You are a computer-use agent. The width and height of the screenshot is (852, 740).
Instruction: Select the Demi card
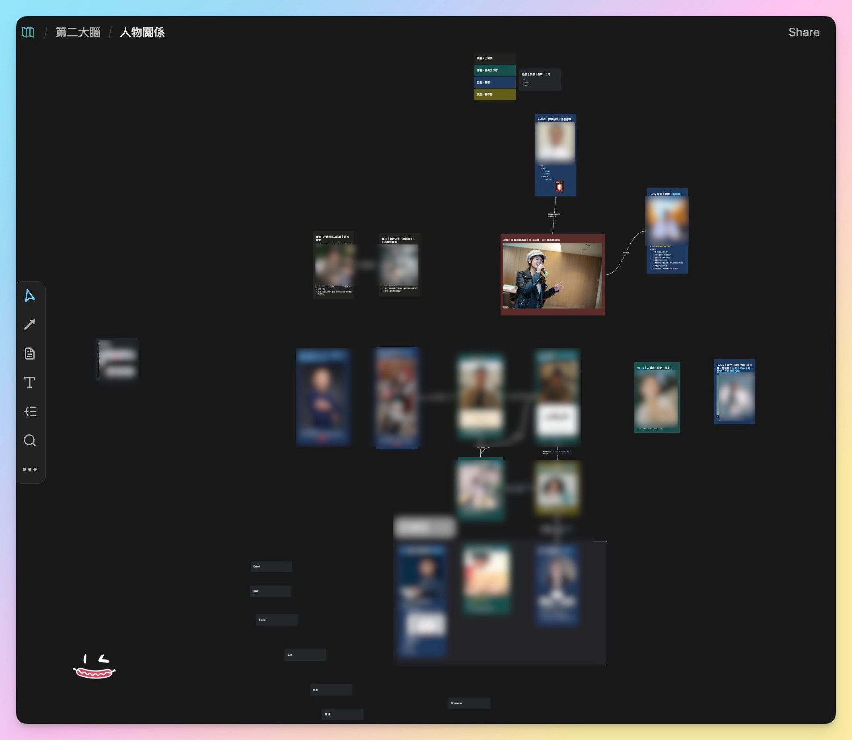(271, 567)
